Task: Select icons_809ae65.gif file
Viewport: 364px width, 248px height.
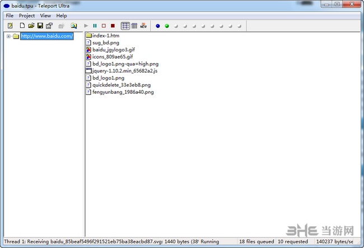Action: 113,56
